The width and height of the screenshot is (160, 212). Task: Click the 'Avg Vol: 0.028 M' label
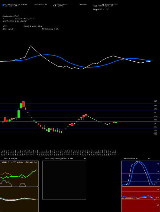tap(103, 6)
